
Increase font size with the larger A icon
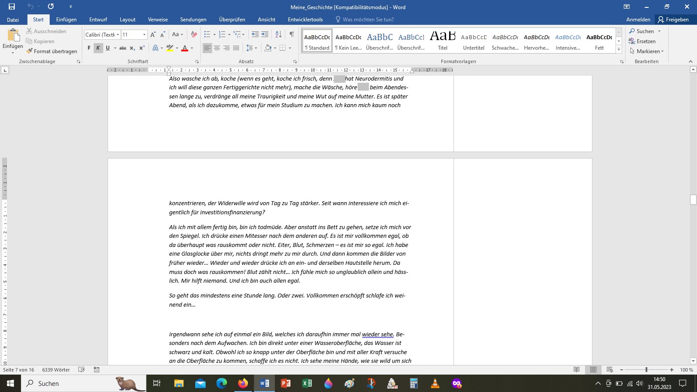point(153,34)
